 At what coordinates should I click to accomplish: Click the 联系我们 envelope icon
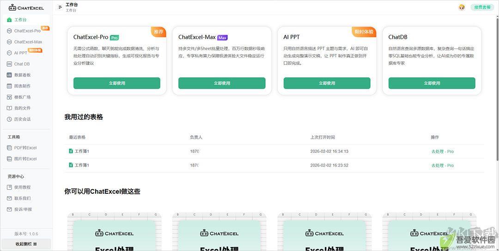pos(9,198)
